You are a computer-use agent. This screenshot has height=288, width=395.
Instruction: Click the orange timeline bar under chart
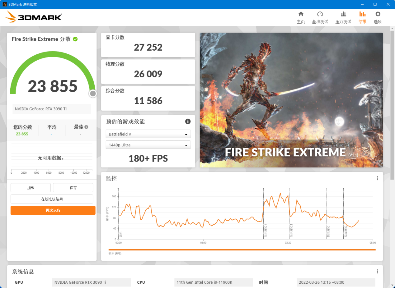242,249
